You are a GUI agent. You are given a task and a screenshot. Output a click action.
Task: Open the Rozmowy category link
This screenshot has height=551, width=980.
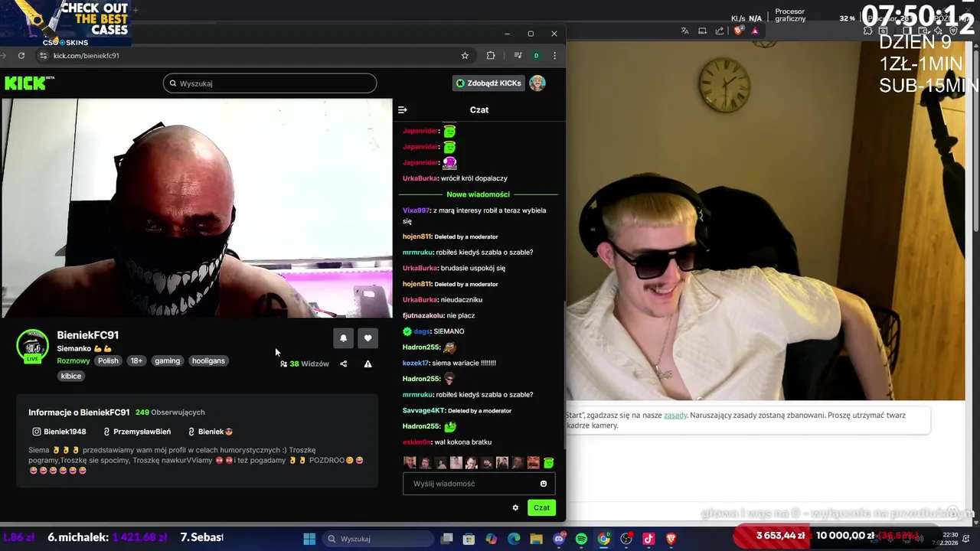73,361
